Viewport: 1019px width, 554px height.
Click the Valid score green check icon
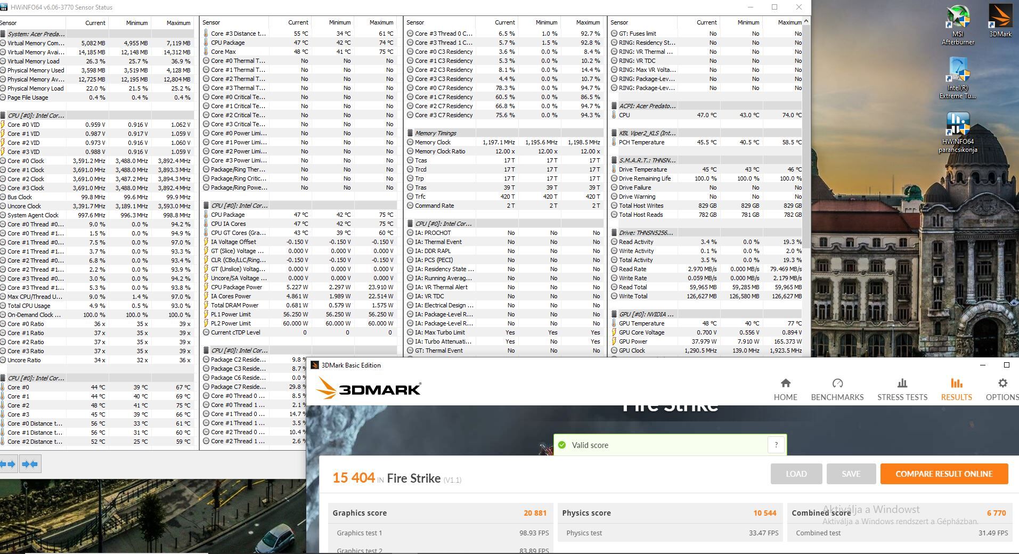pos(561,445)
